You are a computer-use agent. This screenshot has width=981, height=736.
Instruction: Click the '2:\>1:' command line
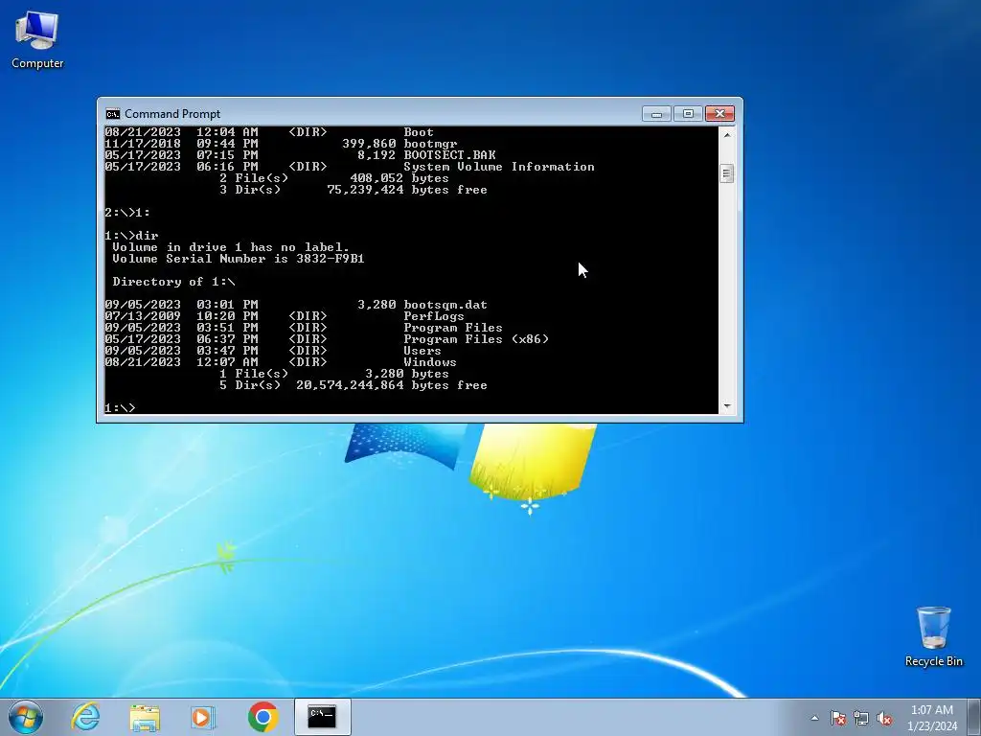pos(127,213)
